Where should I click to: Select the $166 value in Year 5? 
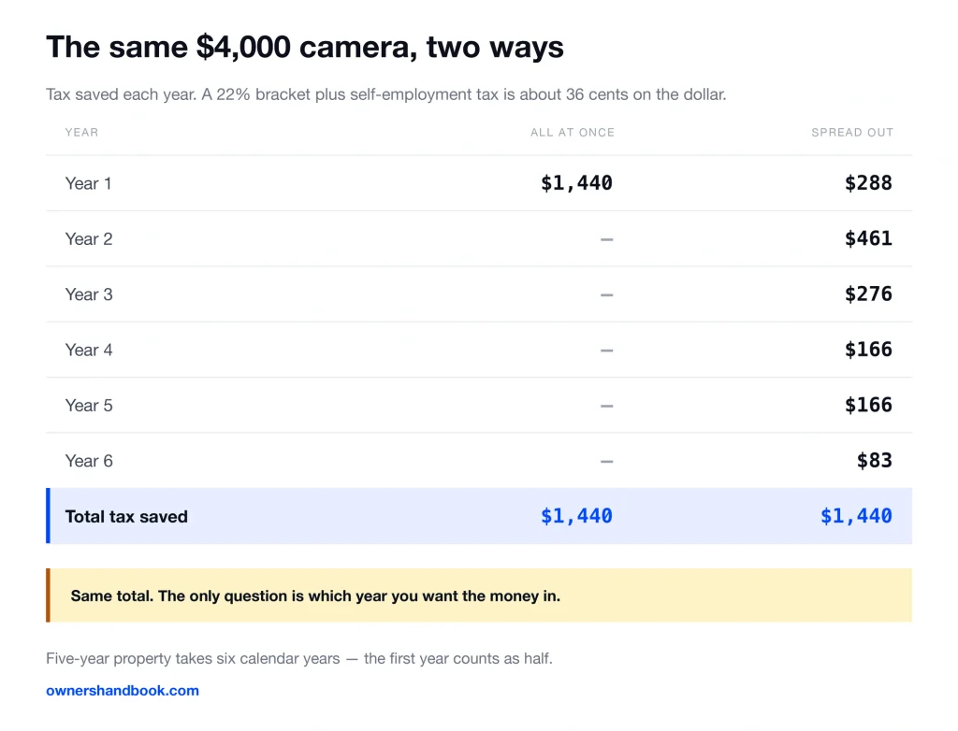pyautogui.click(x=868, y=405)
